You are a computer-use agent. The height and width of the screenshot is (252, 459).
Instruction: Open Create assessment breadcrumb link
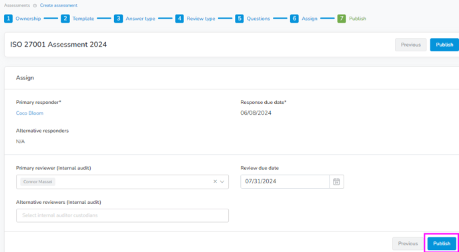[x=59, y=5]
